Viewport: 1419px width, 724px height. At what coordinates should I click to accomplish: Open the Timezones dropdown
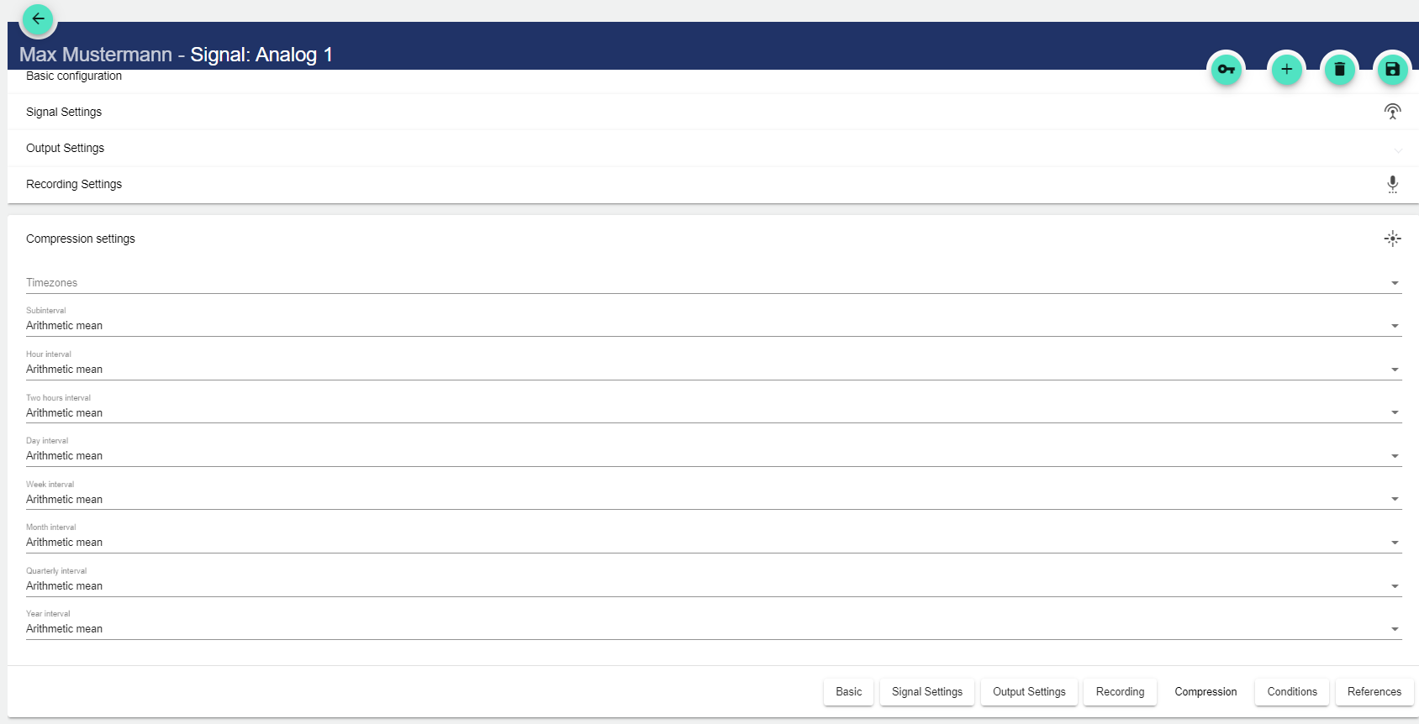[713, 283]
